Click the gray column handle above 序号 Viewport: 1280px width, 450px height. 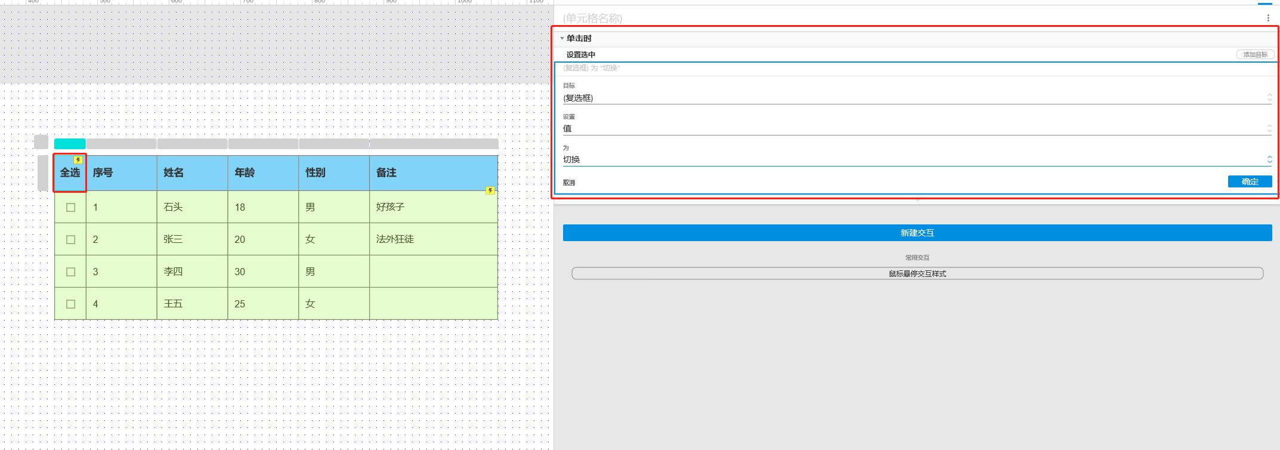click(x=122, y=144)
